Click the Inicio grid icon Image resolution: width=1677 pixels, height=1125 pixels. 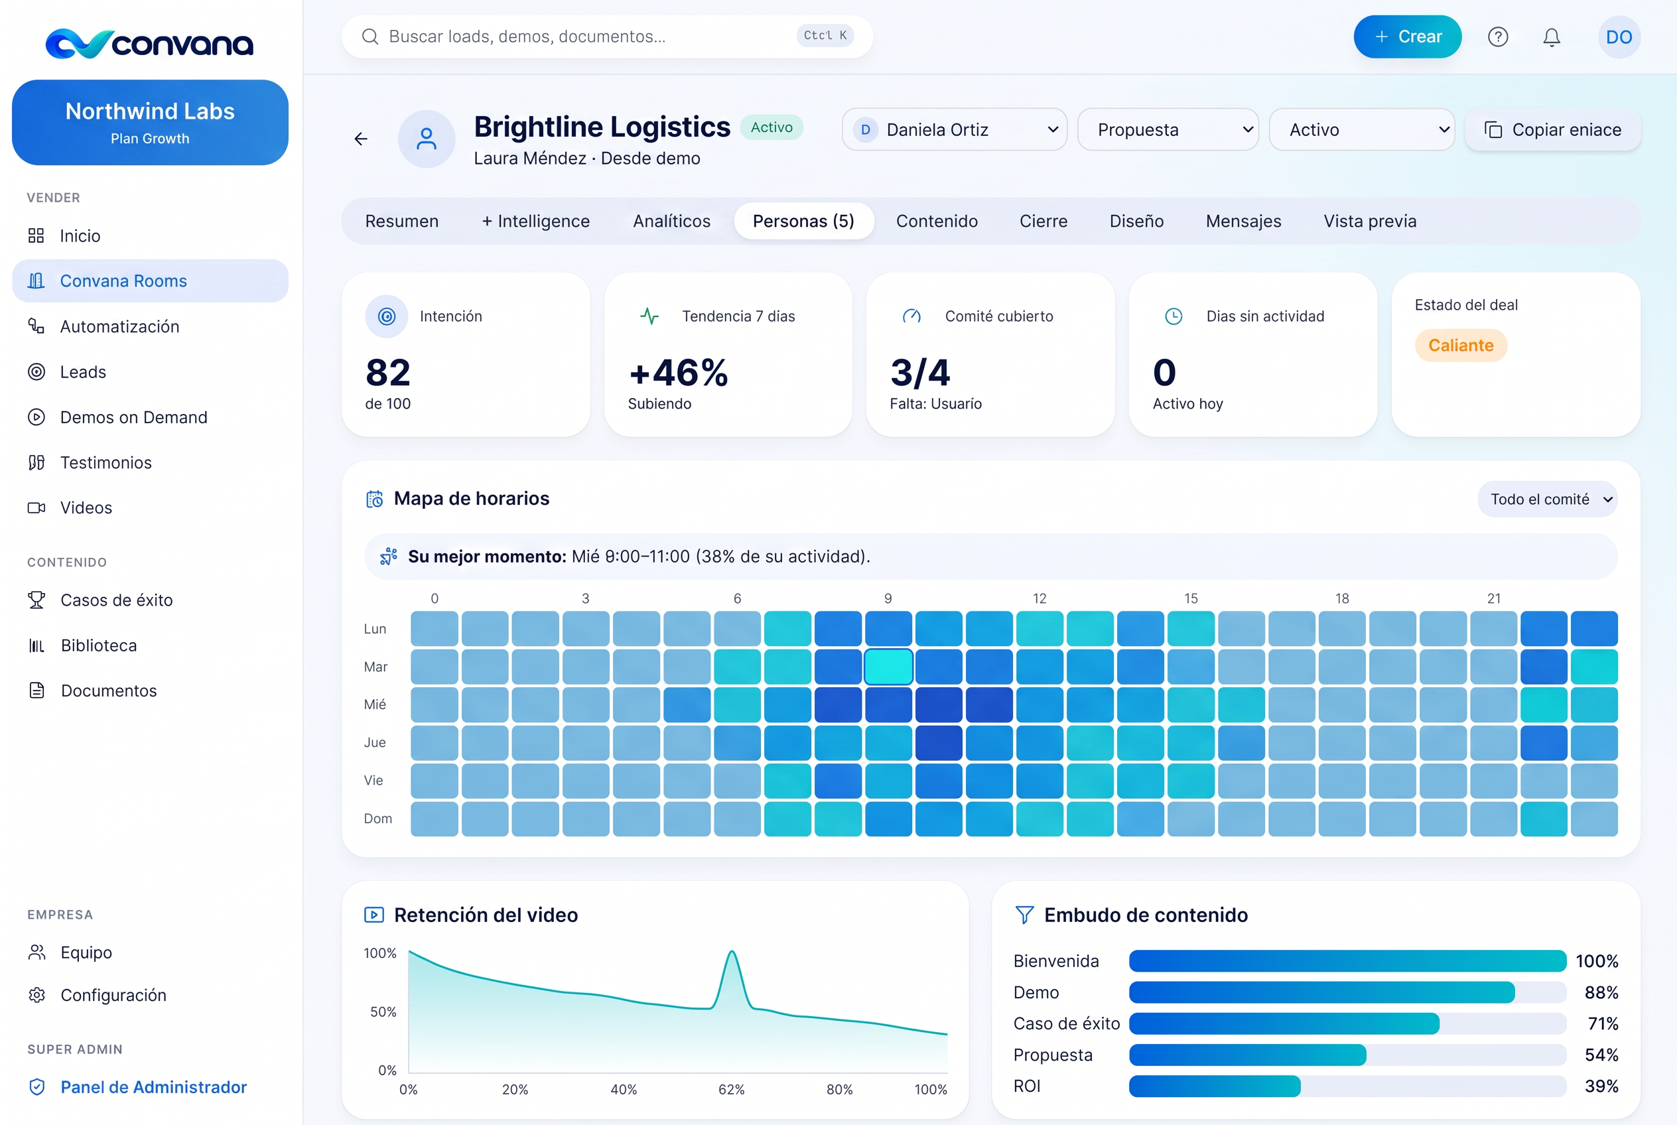click(x=36, y=235)
